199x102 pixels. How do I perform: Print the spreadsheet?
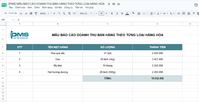point(31,13)
